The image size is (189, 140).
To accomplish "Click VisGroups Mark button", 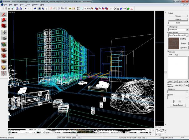I will [x=181, y=82].
